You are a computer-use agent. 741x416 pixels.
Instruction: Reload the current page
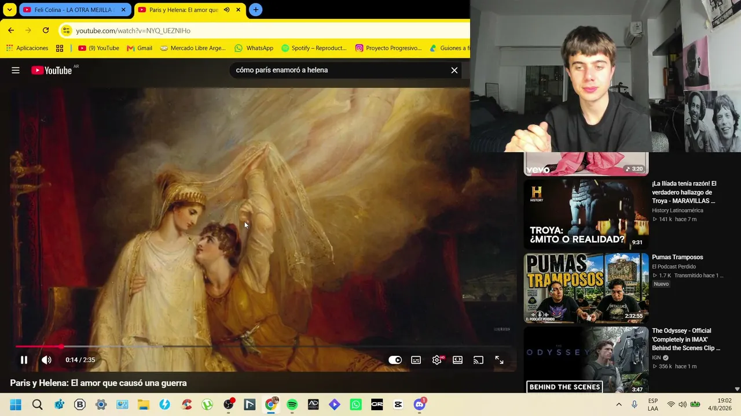tap(46, 30)
